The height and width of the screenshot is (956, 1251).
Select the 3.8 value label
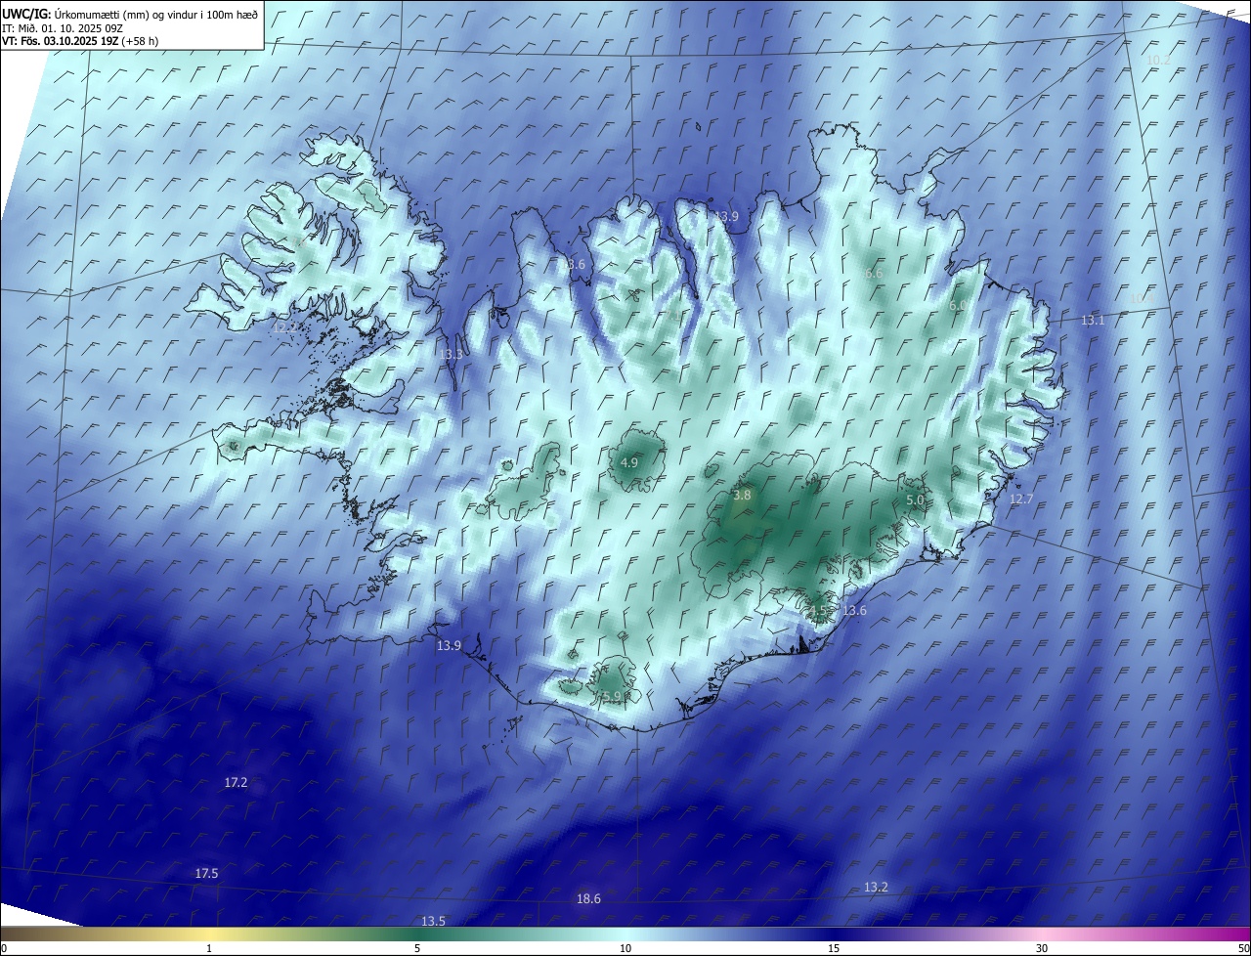[742, 496]
